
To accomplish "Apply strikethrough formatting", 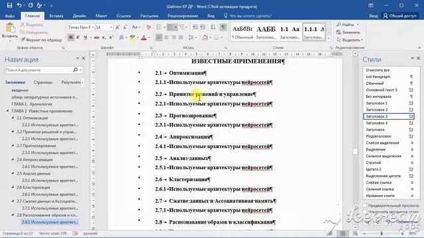I will (96, 38).
